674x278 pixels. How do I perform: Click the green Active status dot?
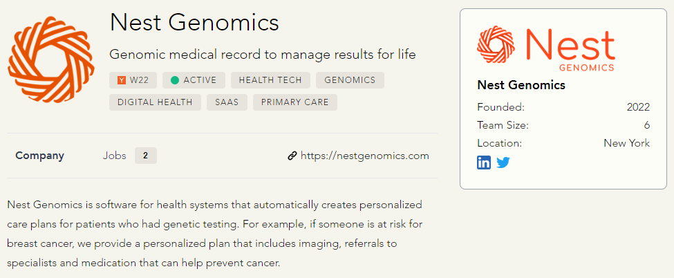coord(175,80)
